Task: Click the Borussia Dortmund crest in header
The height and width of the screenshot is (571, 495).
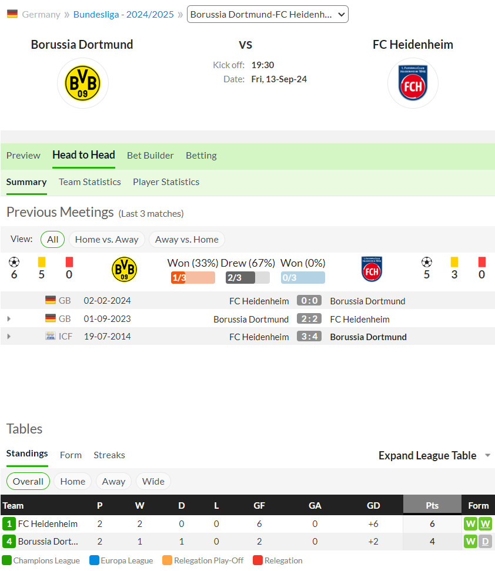Action: click(83, 83)
